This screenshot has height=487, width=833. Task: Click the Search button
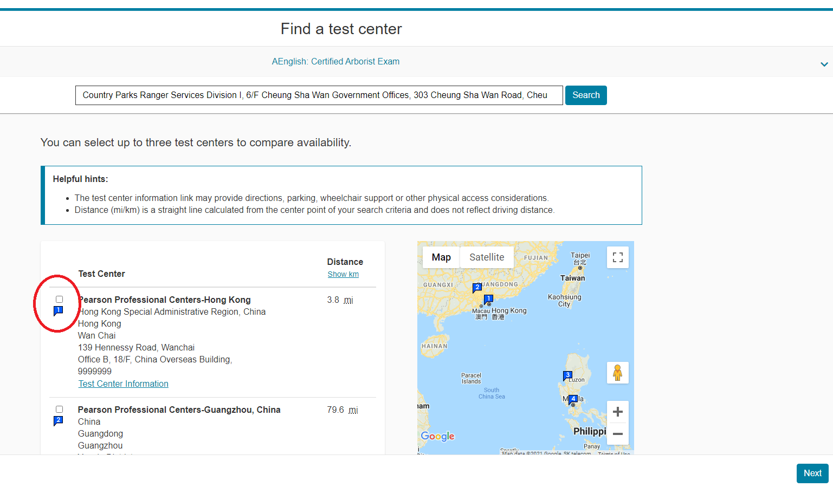pyautogui.click(x=586, y=95)
